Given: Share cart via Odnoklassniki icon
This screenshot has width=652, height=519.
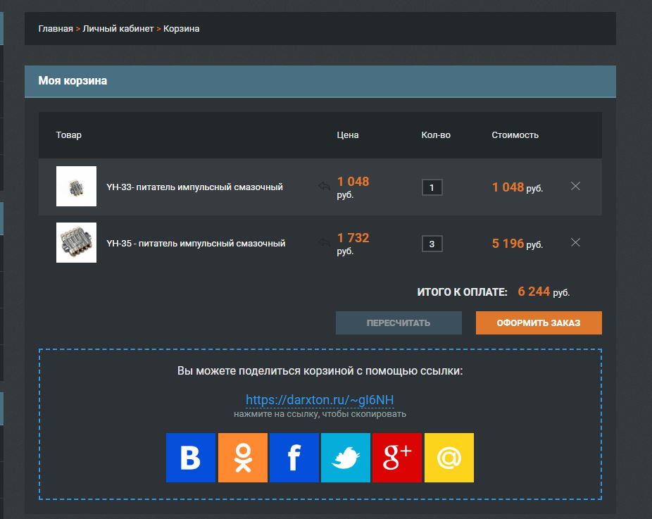Looking at the screenshot, I should click(243, 458).
